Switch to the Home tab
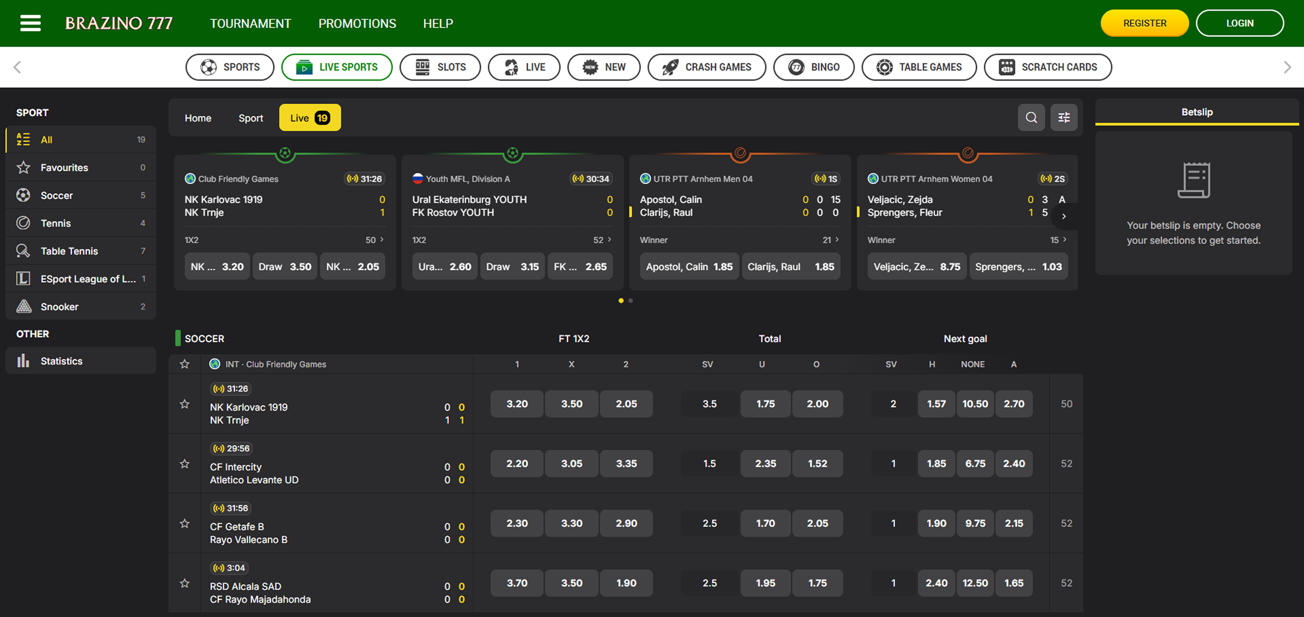 pyautogui.click(x=198, y=118)
